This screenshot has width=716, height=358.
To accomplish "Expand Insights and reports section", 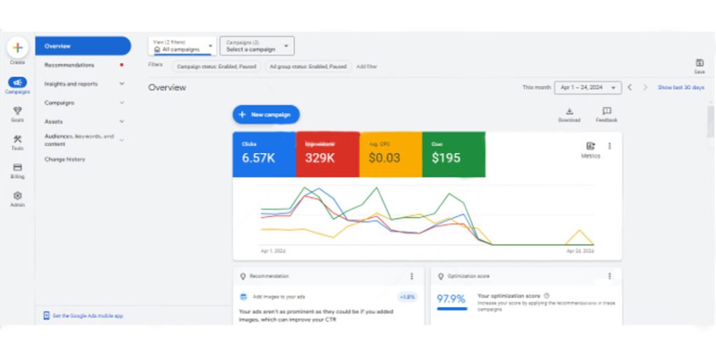I will click(83, 84).
